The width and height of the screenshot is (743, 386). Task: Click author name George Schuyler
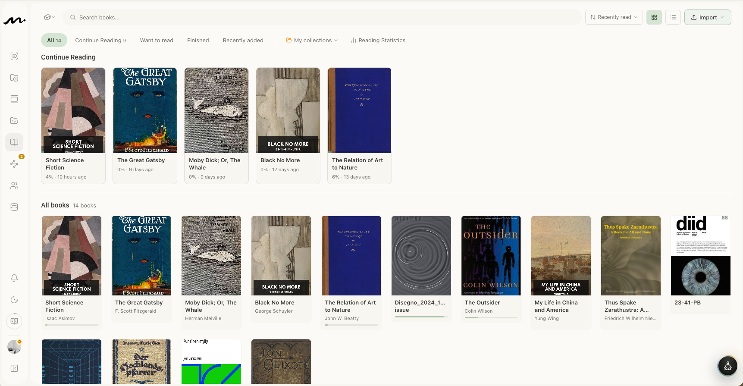point(274,311)
